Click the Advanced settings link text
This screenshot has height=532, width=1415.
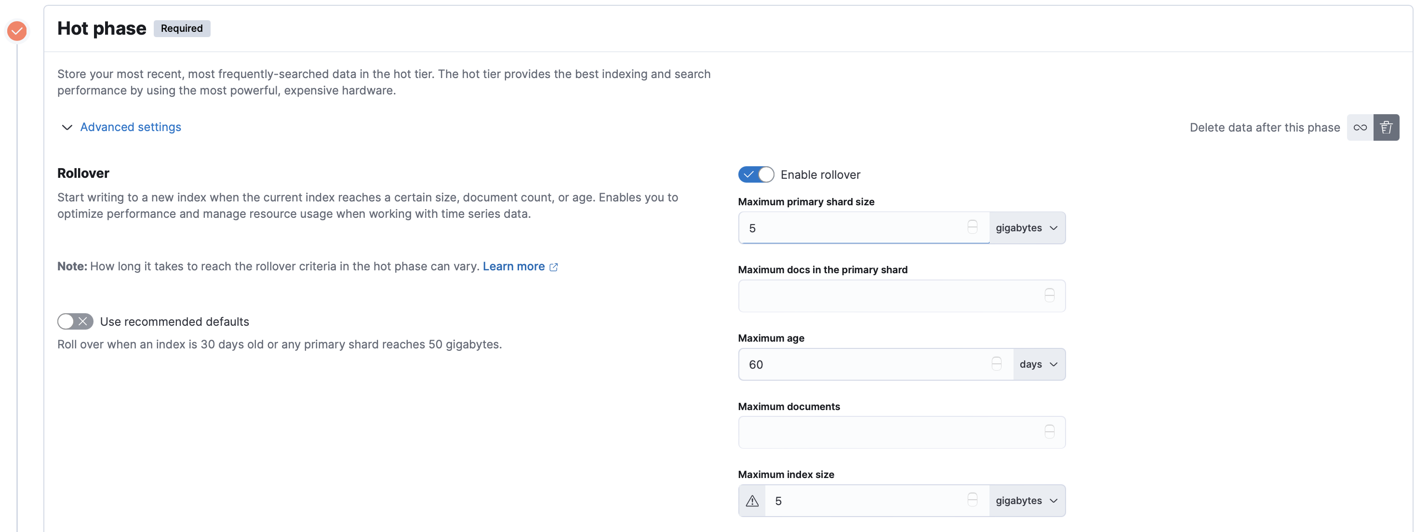pos(131,127)
